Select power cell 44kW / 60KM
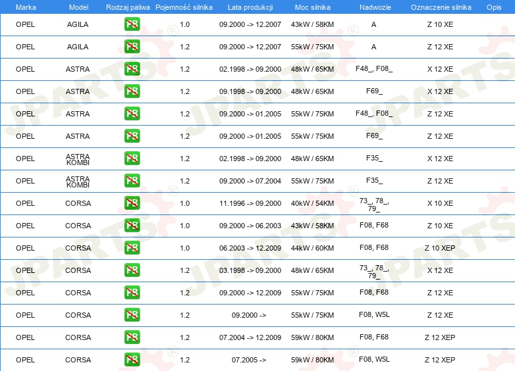The height and width of the screenshot is (371, 515). [312, 248]
